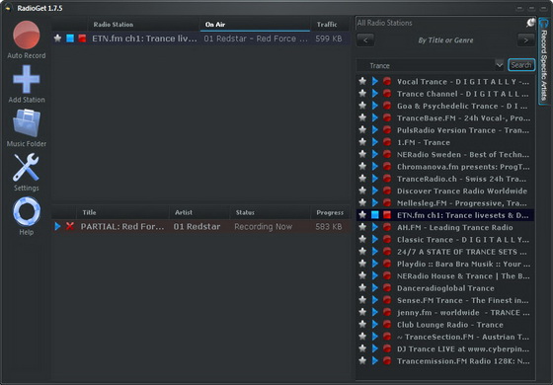Image resolution: width=553 pixels, height=385 pixels.
Task: Favorite TranceRadio.ch Swiss station
Action: [362, 179]
